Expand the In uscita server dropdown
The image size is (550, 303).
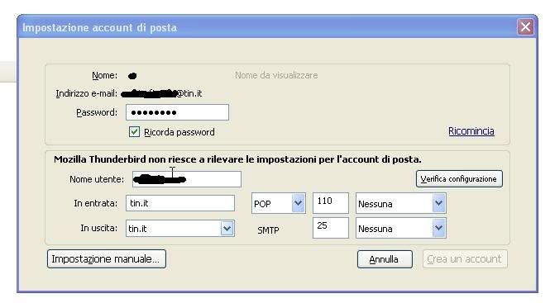pos(227,229)
